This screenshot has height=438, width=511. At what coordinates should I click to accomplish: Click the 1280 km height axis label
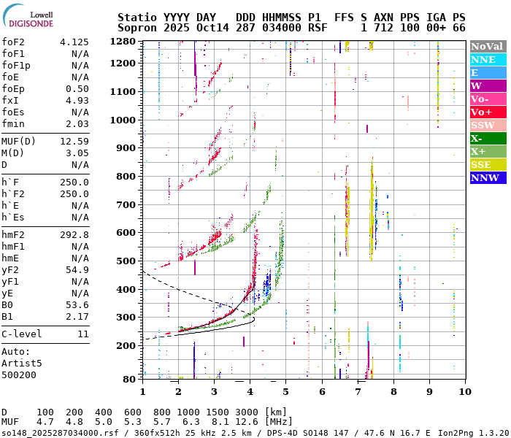tap(123, 42)
